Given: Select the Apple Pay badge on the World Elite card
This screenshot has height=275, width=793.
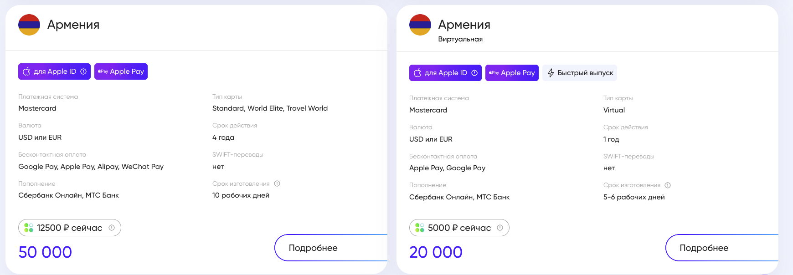Looking at the screenshot, I should [x=121, y=71].
